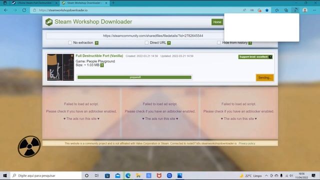Click the Updated 2022-03-21 14:59 date text
The height and width of the screenshot is (180, 320).
(176, 56)
